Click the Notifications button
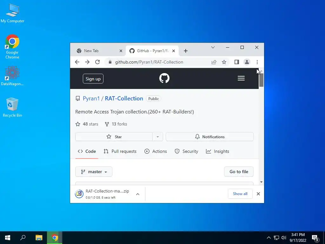This screenshot has height=244, width=325. tap(209, 137)
